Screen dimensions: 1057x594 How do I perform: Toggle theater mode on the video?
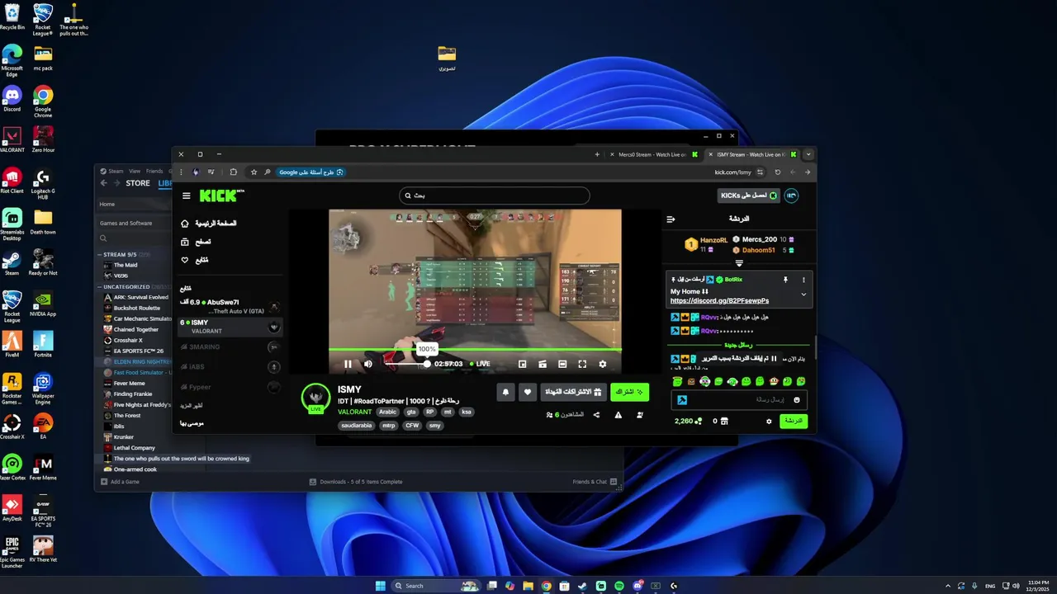coord(562,364)
